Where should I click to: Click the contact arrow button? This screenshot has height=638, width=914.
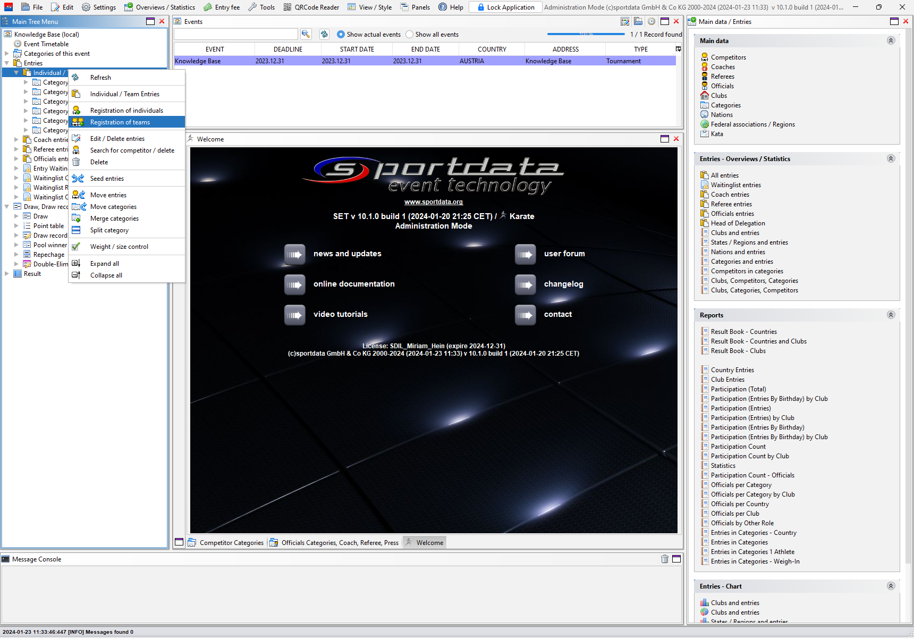point(525,315)
